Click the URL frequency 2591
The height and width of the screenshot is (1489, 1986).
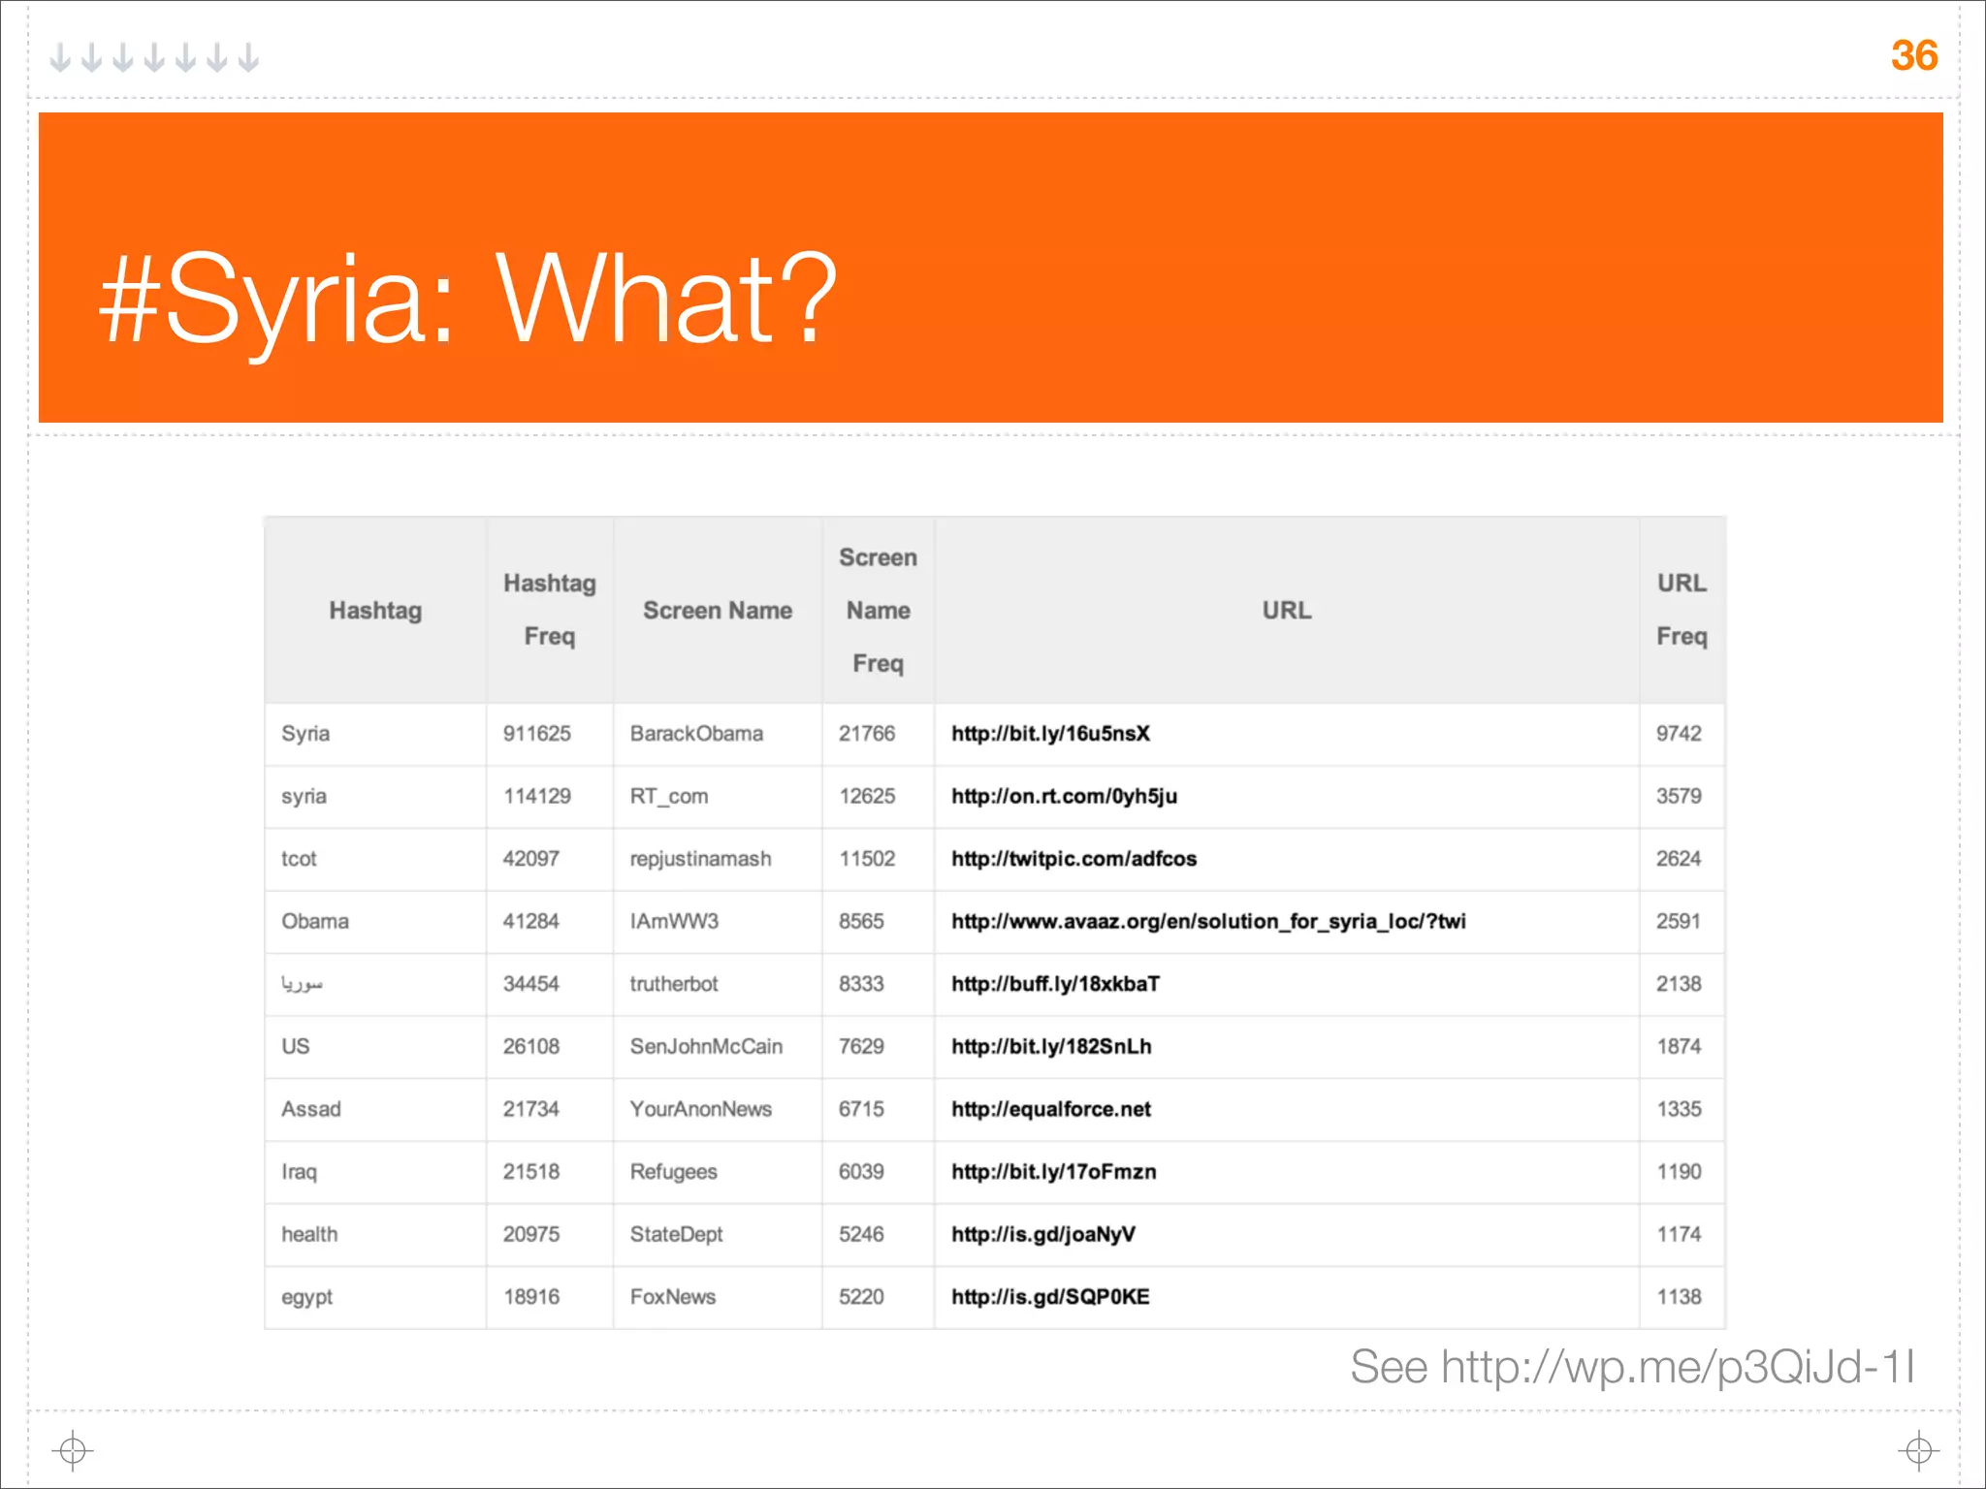[x=1679, y=921]
